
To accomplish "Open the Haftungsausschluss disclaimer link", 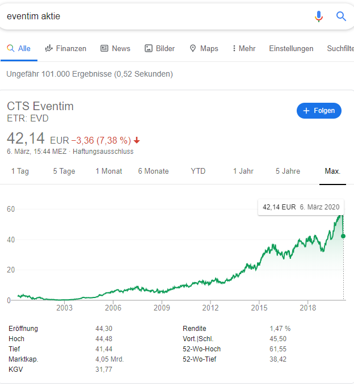I will (x=103, y=152).
